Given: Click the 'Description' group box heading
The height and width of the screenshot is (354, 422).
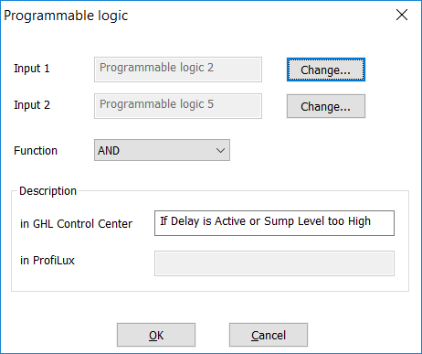Looking at the screenshot, I should pos(47,191).
